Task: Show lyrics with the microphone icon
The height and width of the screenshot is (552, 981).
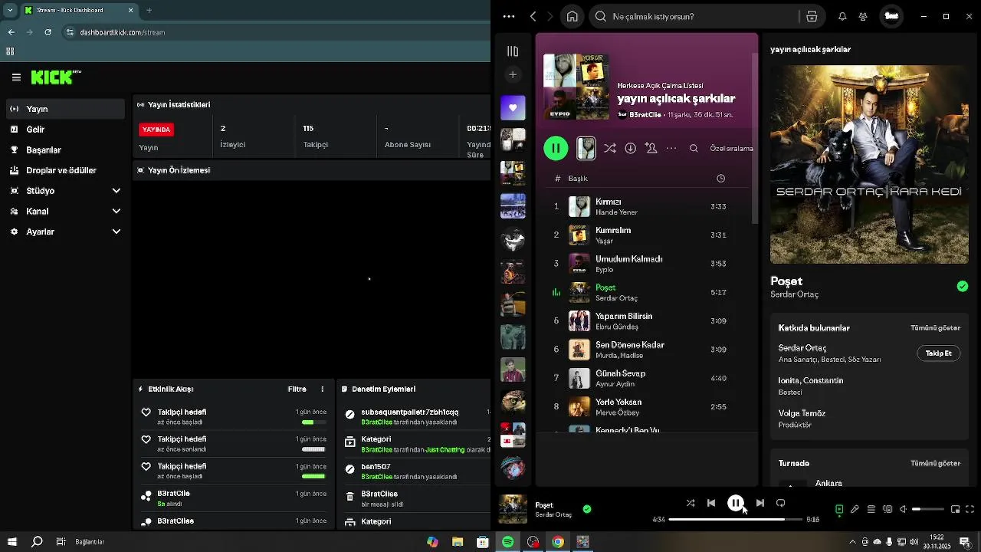Action: [855, 509]
